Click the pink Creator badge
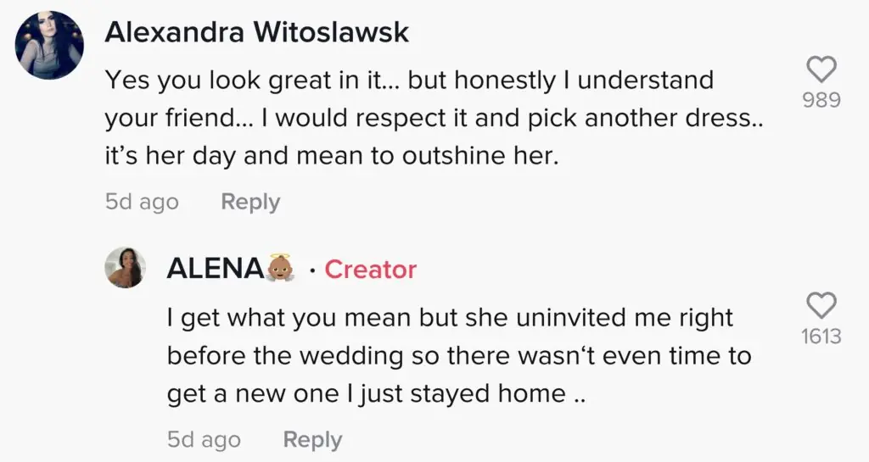This screenshot has width=869, height=462. point(371,270)
